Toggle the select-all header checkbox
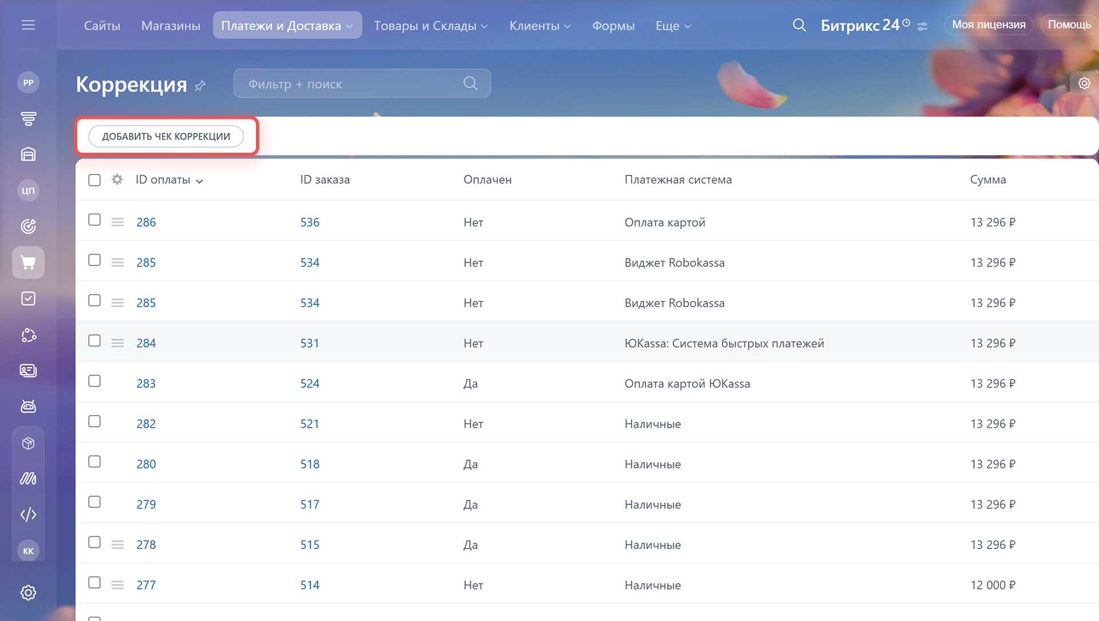The width and height of the screenshot is (1099, 621). point(94,180)
